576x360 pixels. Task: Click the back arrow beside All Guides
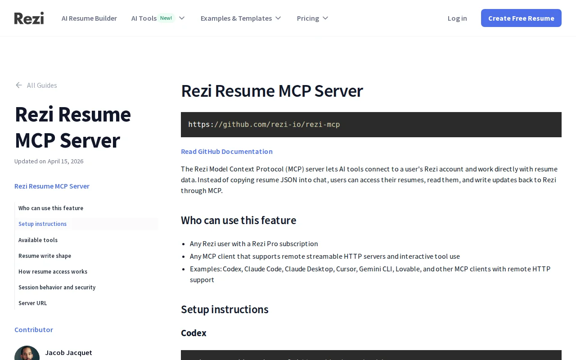[x=18, y=85]
